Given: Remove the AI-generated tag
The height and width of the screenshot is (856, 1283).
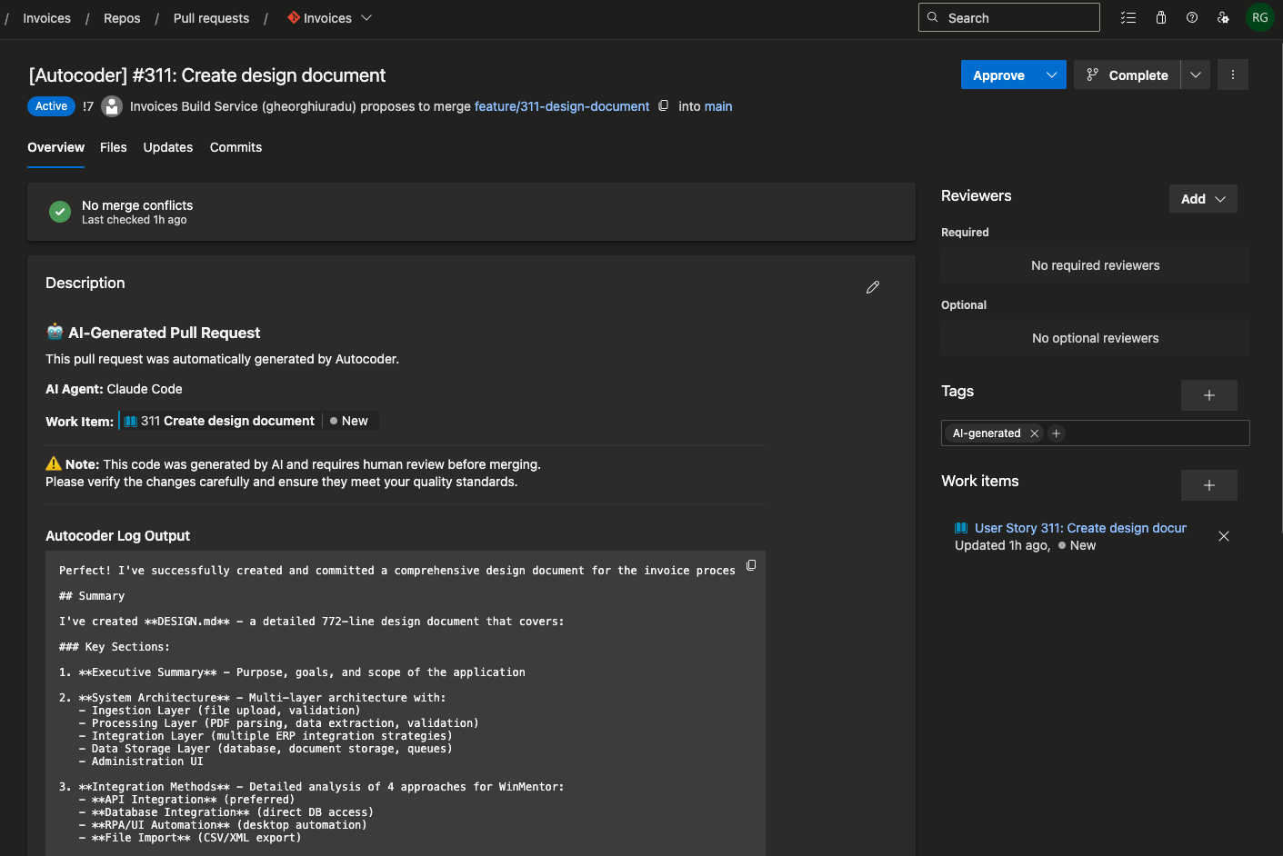Looking at the screenshot, I should tap(1034, 433).
